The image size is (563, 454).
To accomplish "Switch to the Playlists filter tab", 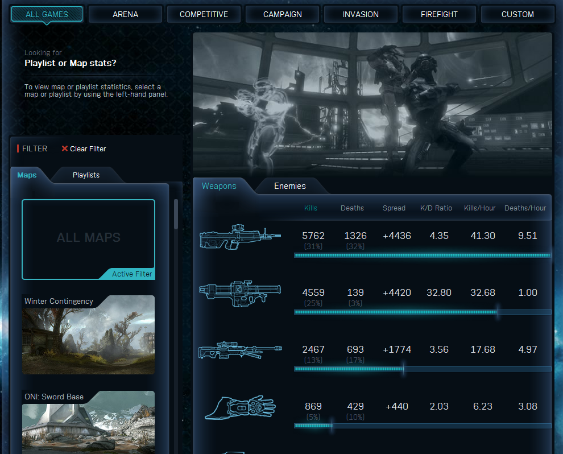I will point(86,175).
